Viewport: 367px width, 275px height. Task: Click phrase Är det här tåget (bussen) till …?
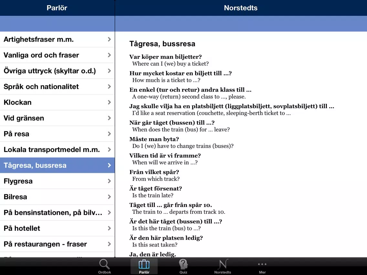click(175, 221)
